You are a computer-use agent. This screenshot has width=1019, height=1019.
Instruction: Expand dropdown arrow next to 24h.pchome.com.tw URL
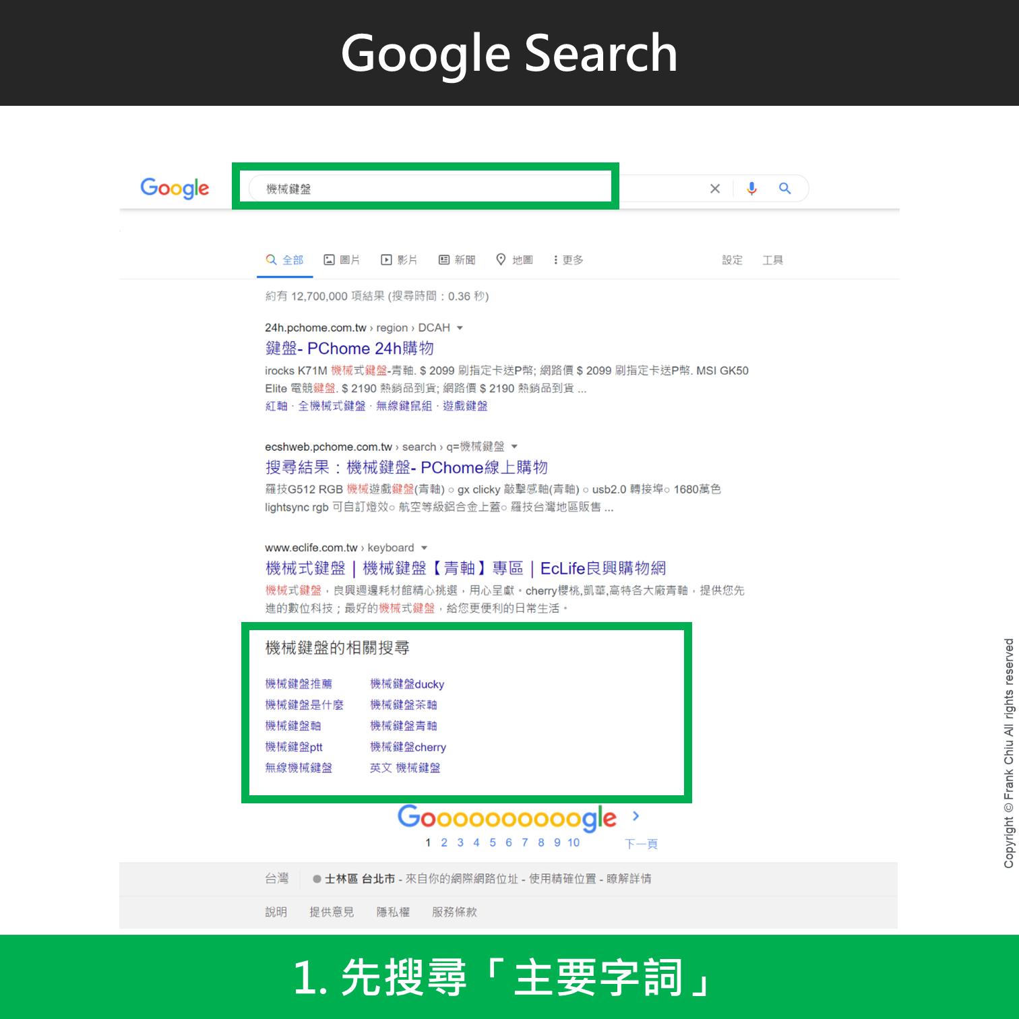tap(460, 328)
